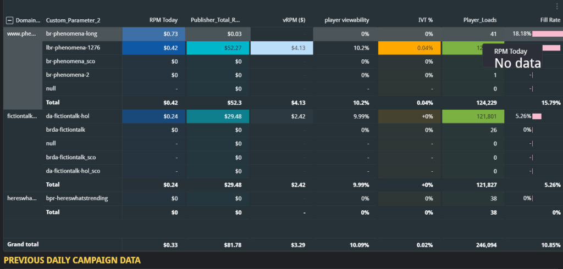The height and width of the screenshot is (269, 563).
Task: Select the green 121,801 Player_Loads cell
Action: 473,116
